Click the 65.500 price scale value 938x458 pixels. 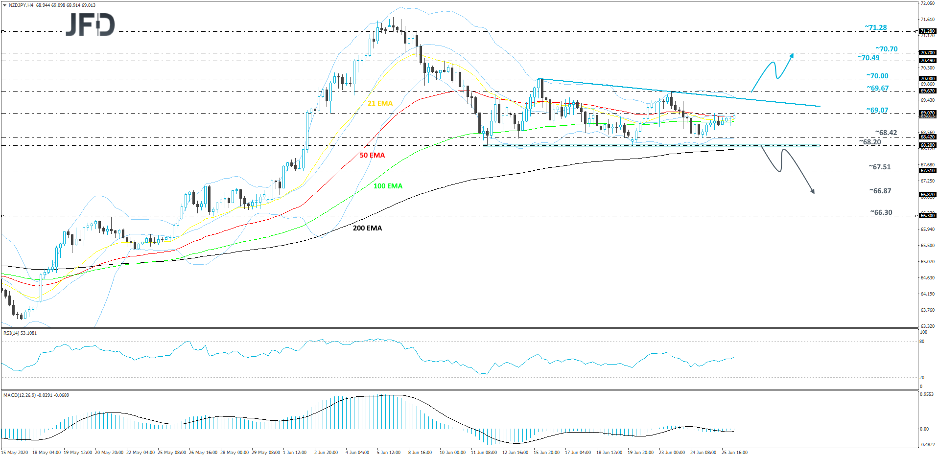point(927,246)
